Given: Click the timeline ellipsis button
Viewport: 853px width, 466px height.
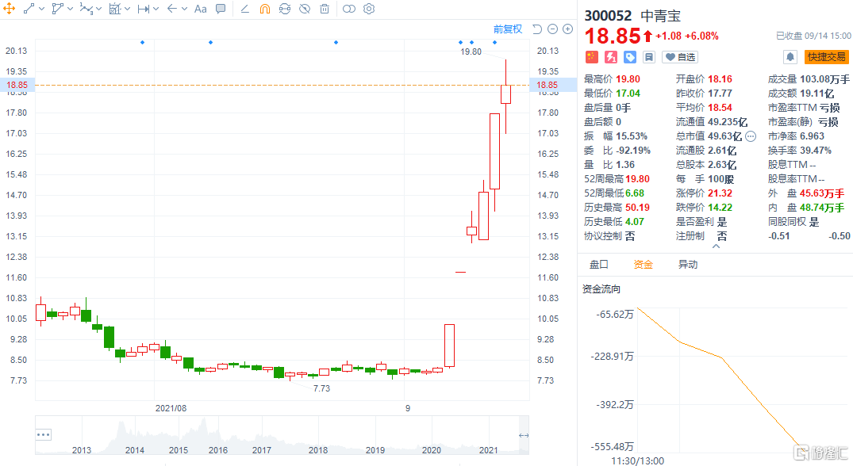Looking at the screenshot, I should point(44,434).
